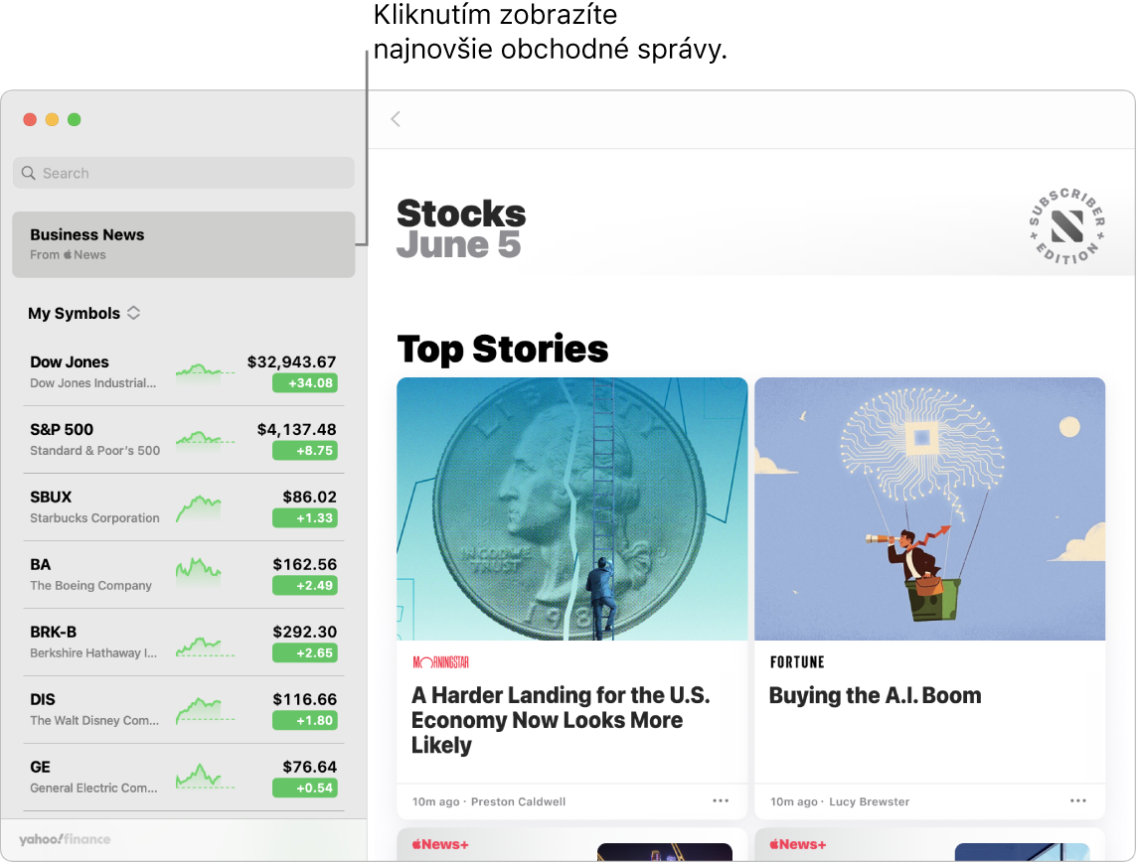Toggle S&P 500 +8.75 change badge
The image size is (1137, 864).
(x=305, y=451)
